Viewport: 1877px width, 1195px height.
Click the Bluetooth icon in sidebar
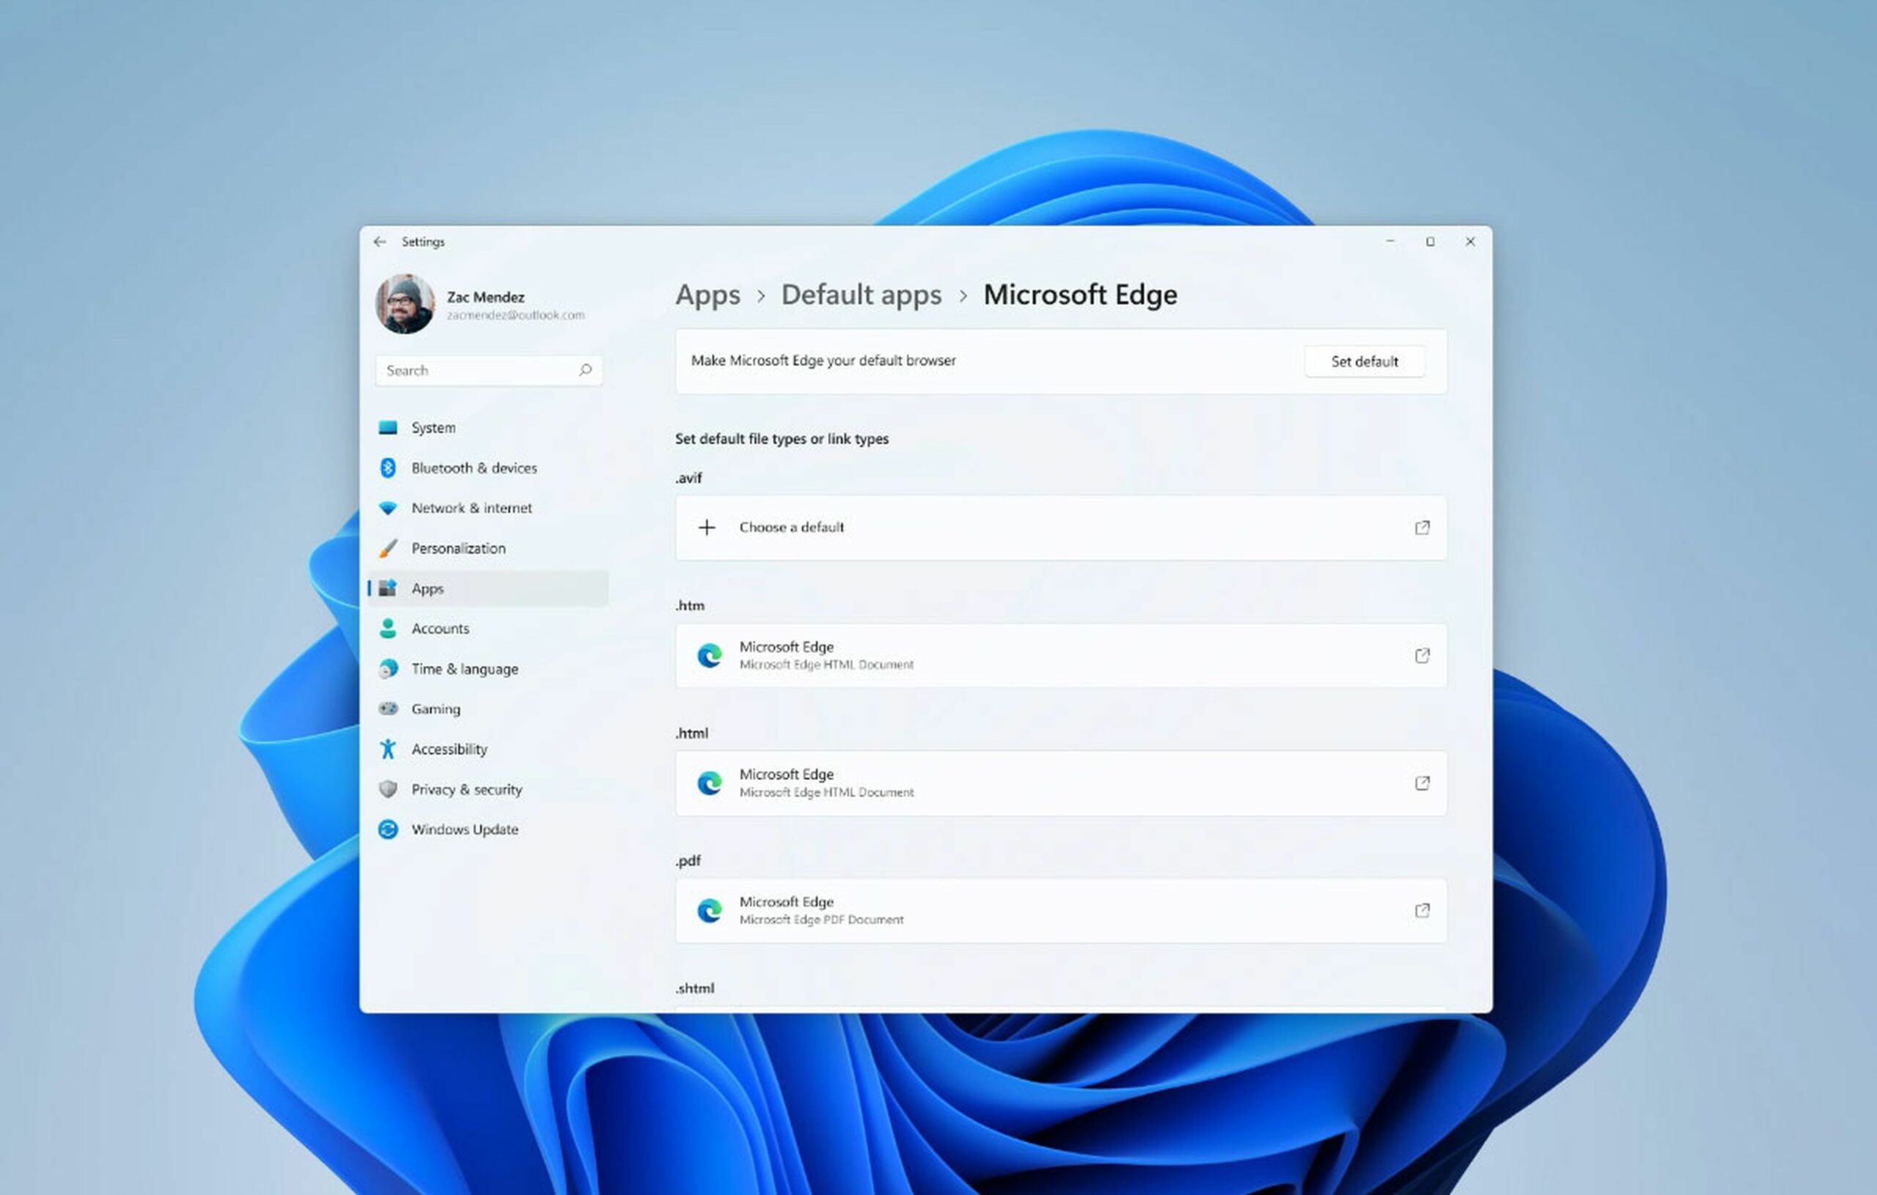pos(388,467)
